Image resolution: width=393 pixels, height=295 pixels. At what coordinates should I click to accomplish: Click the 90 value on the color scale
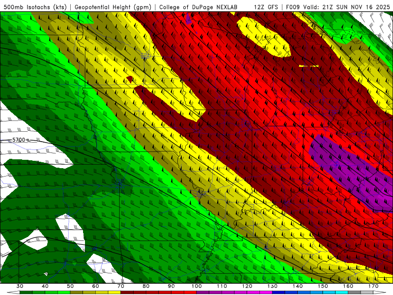tap(171, 286)
